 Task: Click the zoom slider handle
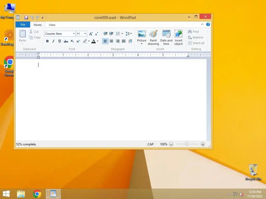point(187,144)
